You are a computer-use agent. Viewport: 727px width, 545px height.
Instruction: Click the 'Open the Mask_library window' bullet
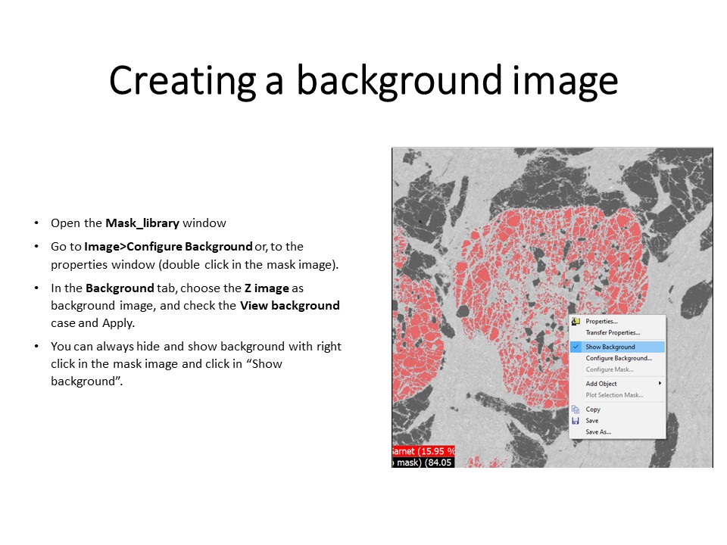point(138,223)
